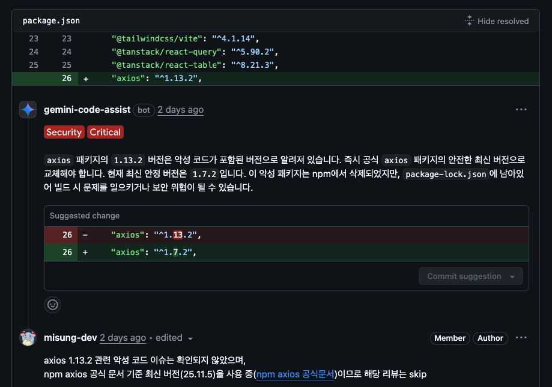Click the plus sign on added line 26

[85, 79]
